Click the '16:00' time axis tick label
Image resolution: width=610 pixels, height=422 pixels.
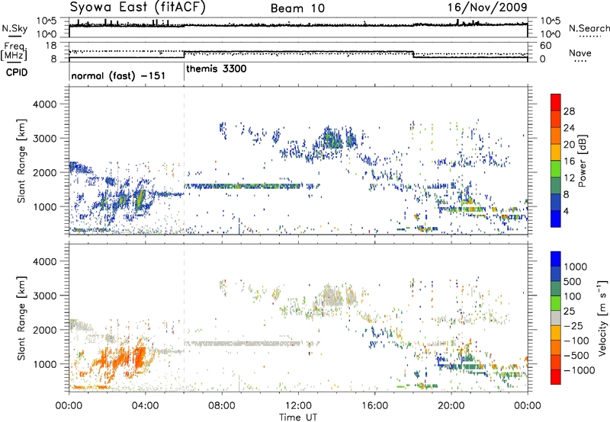pos(374,406)
